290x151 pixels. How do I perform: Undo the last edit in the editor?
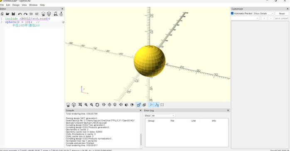click(x=20, y=14)
